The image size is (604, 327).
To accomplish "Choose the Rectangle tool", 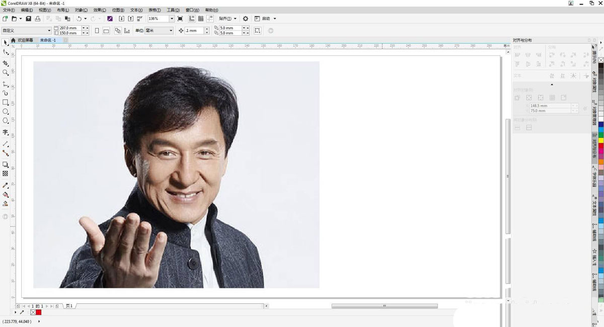I will (x=6, y=102).
